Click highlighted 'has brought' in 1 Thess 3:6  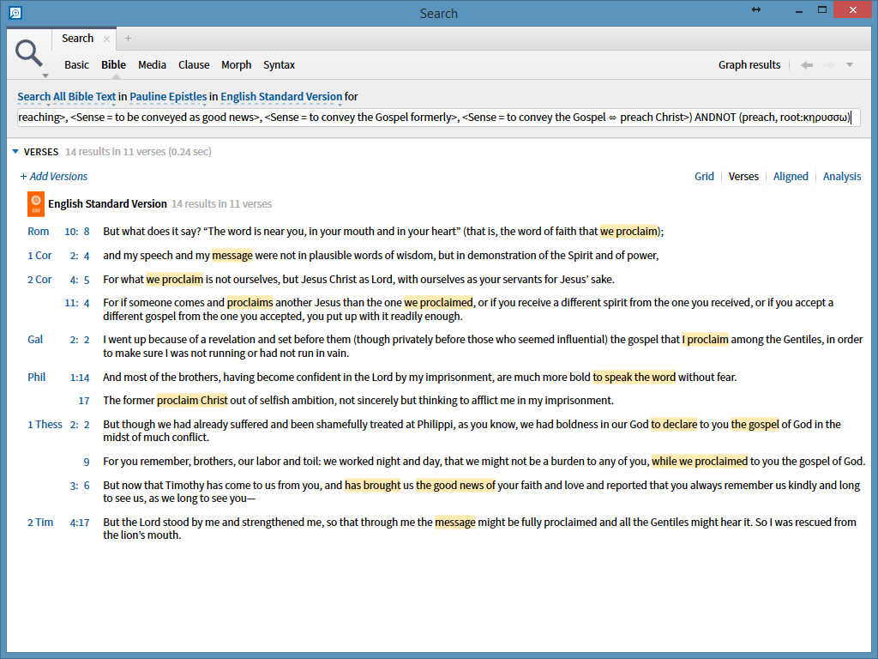(x=372, y=486)
